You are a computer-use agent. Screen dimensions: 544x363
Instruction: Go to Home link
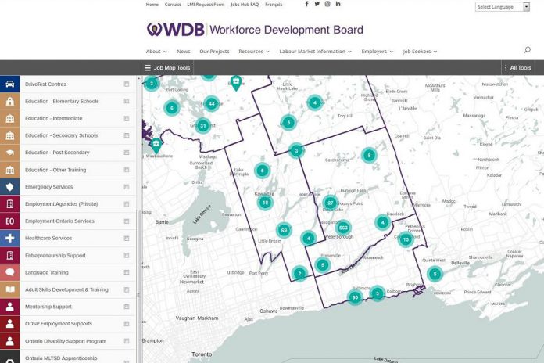point(152,5)
